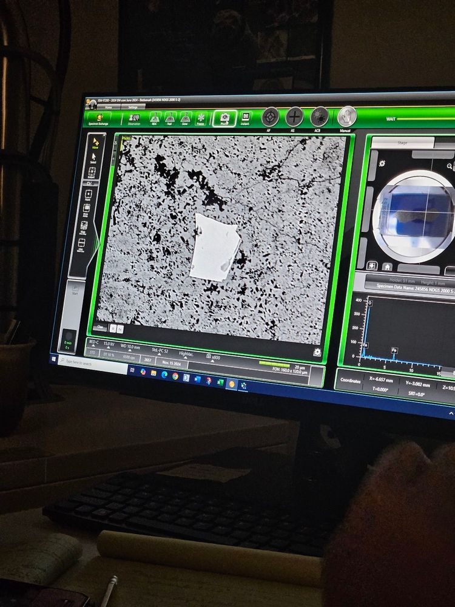Switch to the Stage panel tab
This screenshot has height=607, width=455.
tap(402, 143)
